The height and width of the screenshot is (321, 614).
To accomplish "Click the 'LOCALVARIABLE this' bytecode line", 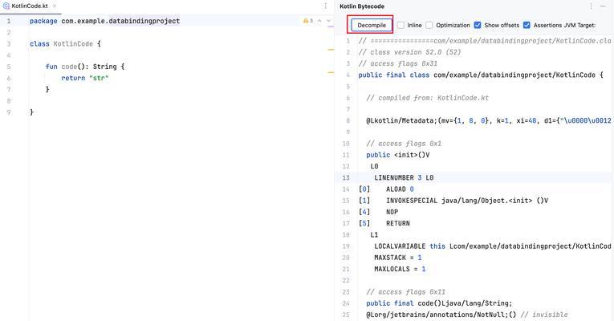I will click(493, 246).
